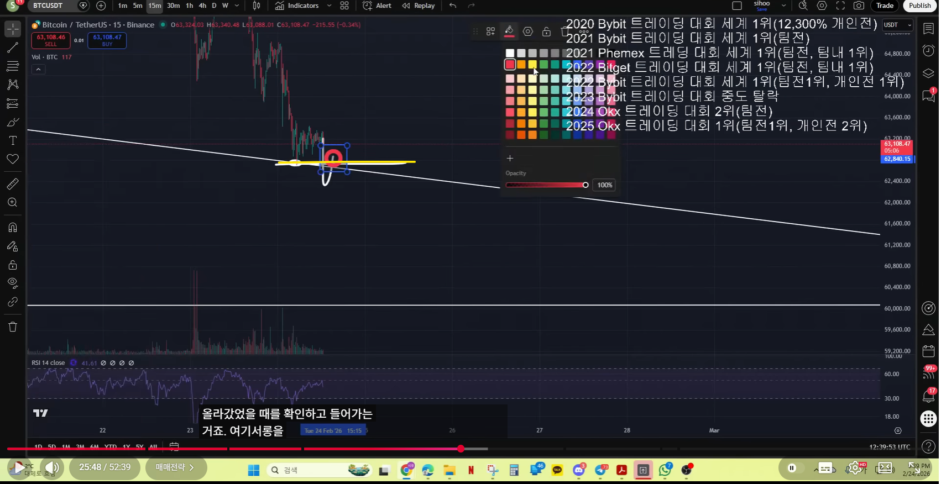The image size is (941, 484).
Task: Toggle lock all drawings
Action: pyautogui.click(x=13, y=265)
